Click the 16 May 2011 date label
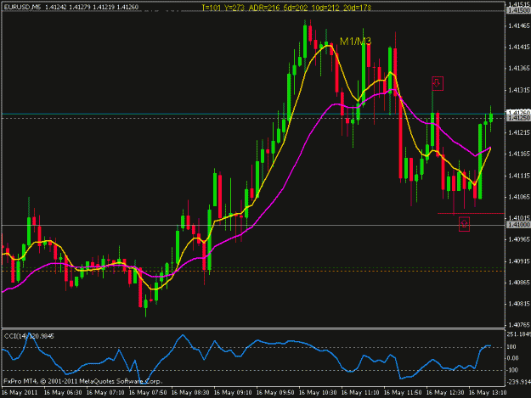 tap(20, 393)
